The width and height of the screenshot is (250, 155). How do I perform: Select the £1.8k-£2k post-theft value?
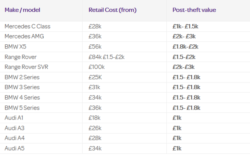185,47
